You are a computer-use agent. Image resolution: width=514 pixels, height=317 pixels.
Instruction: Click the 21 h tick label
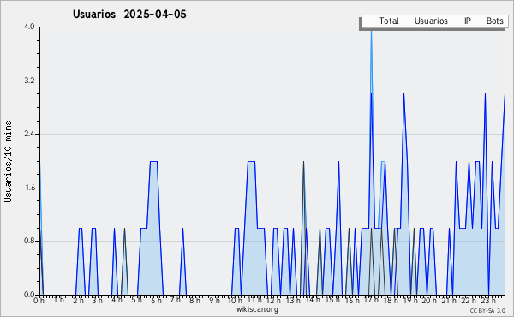pos(448,301)
